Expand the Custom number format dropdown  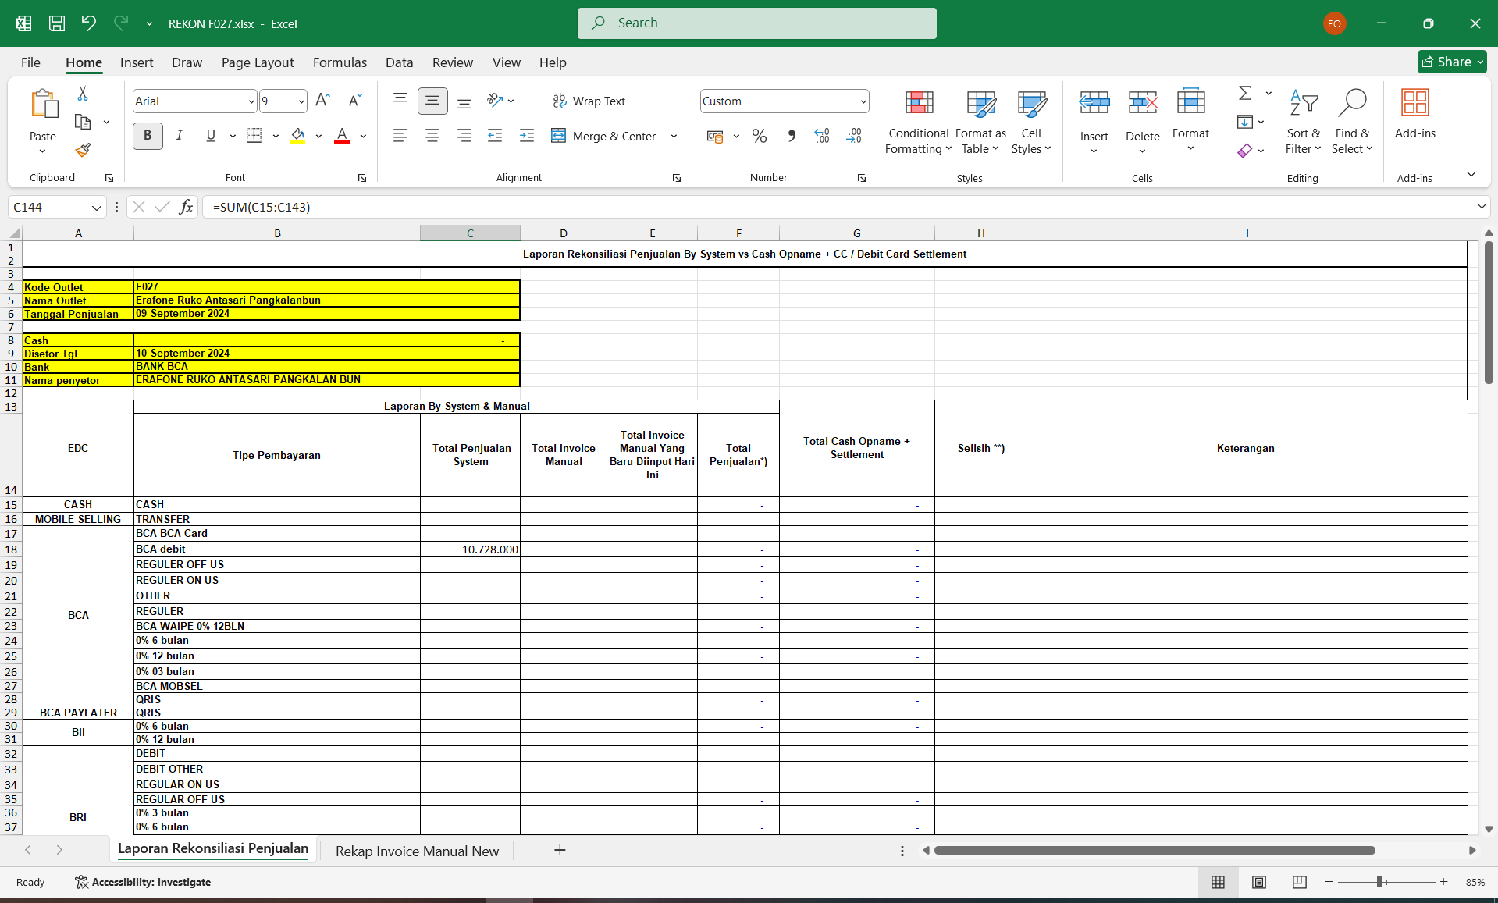click(x=863, y=101)
